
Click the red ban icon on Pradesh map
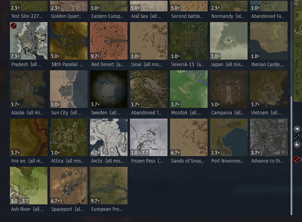(x=14, y=26)
